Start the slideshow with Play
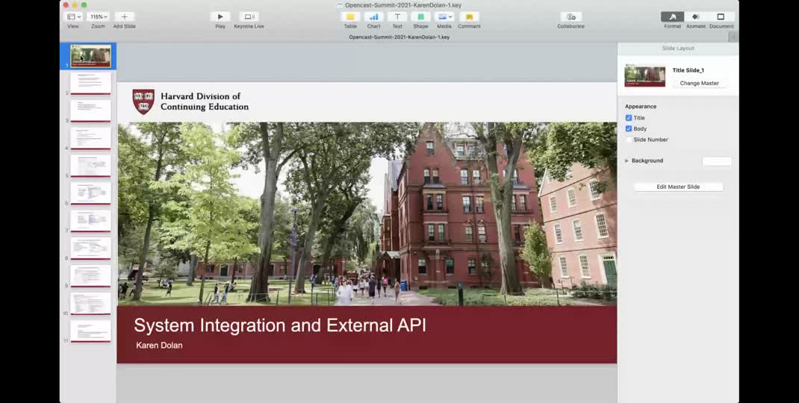 pos(220,17)
